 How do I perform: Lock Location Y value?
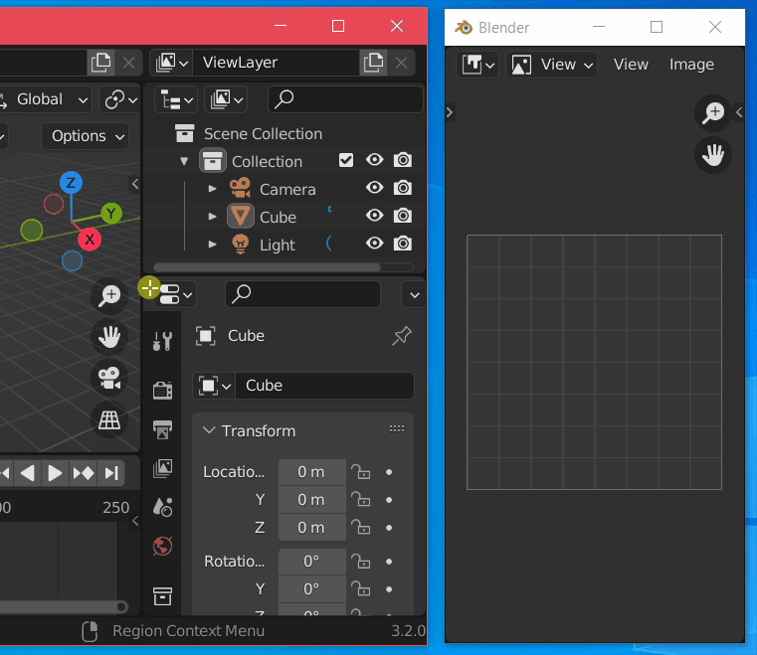click(361, 500)
